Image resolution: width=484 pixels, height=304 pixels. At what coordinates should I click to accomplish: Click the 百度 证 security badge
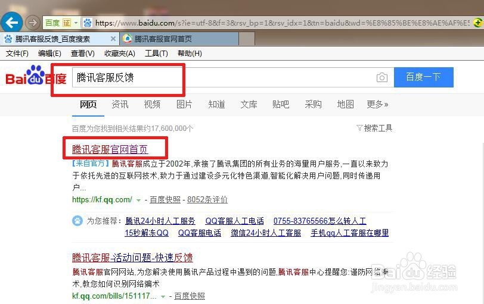[x=58, y=23]
